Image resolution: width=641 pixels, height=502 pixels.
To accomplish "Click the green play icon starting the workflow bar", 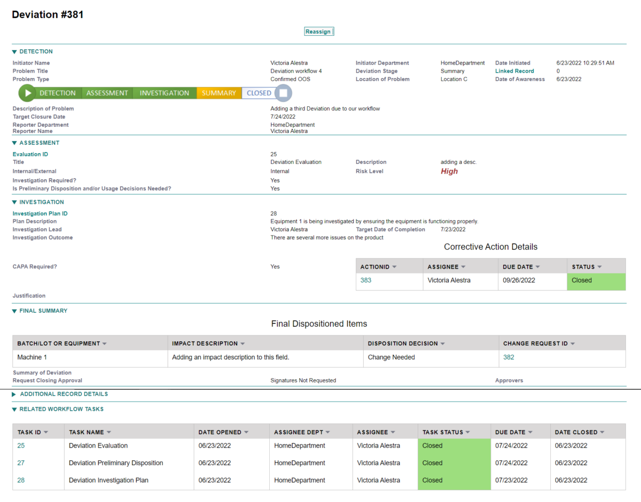I will [x=27, y=92].
